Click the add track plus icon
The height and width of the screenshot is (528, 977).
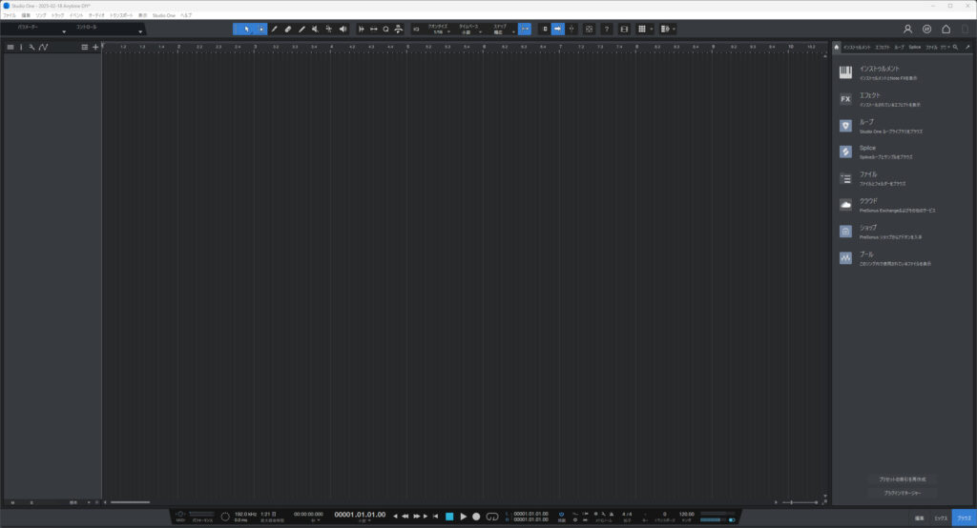click(95, 47)
